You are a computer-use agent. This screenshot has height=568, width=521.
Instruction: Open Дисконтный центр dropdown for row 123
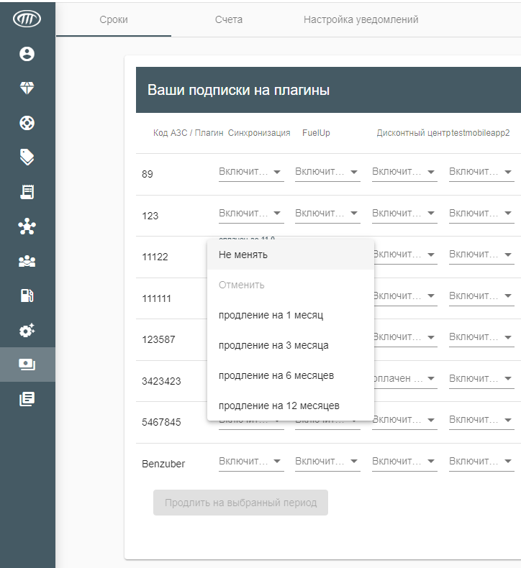pyautogui.click(x=404, y=214)
